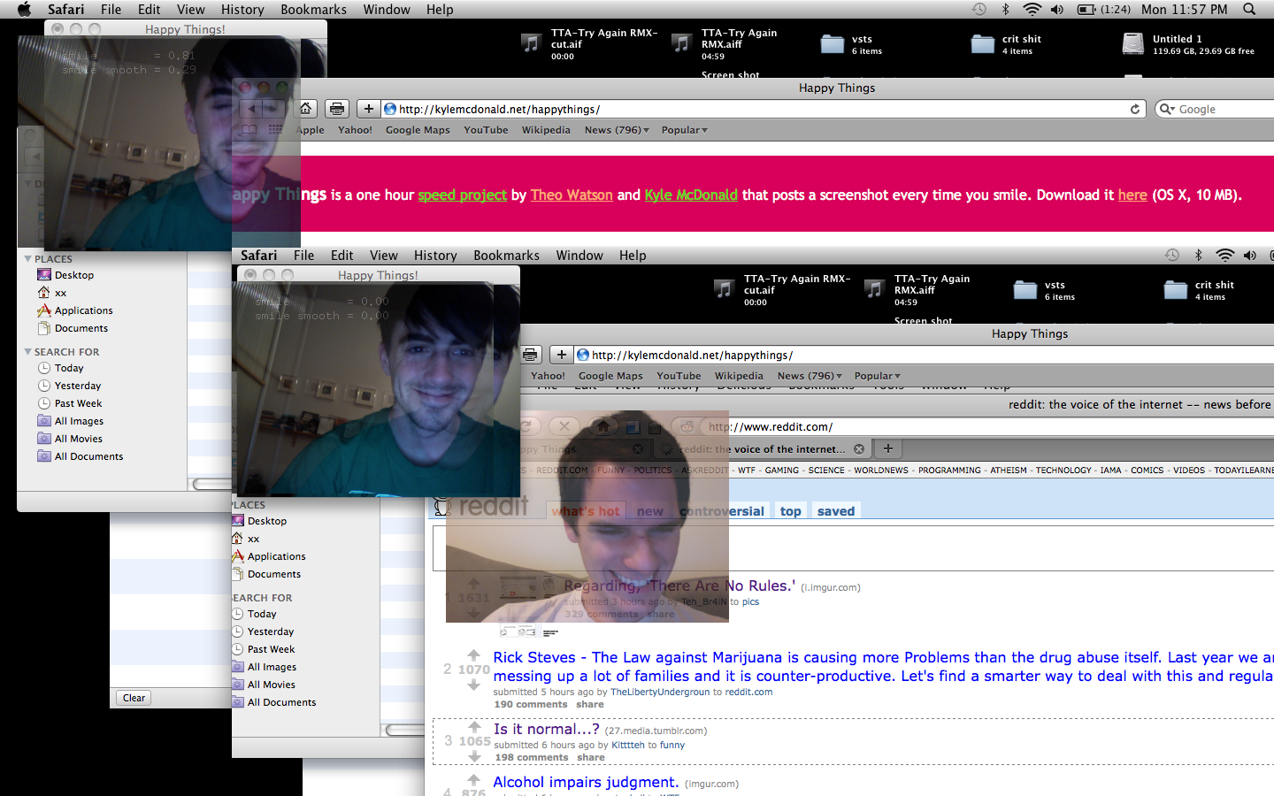Click the 'here' download link
This screenshot has width=1274, height=796.
tap(1132, 195)
